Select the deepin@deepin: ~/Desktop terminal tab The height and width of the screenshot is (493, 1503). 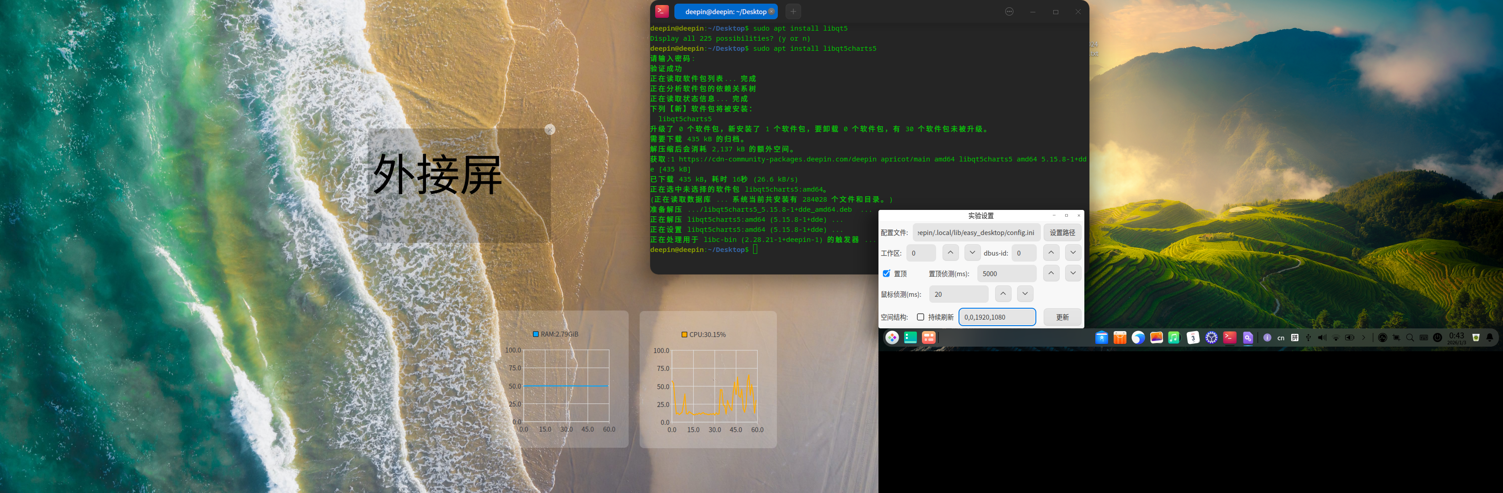726,12
